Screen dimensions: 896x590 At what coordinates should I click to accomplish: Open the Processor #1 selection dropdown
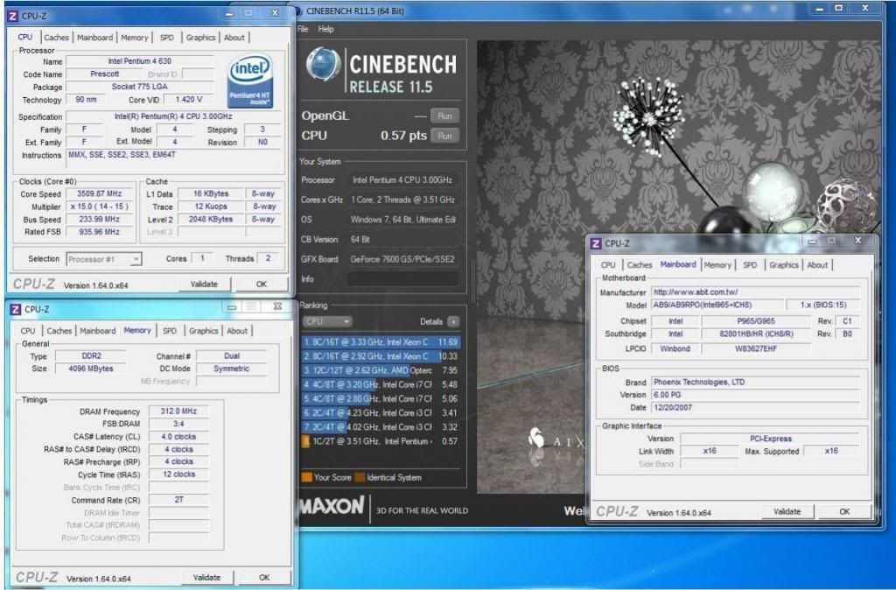coord(136,259)
